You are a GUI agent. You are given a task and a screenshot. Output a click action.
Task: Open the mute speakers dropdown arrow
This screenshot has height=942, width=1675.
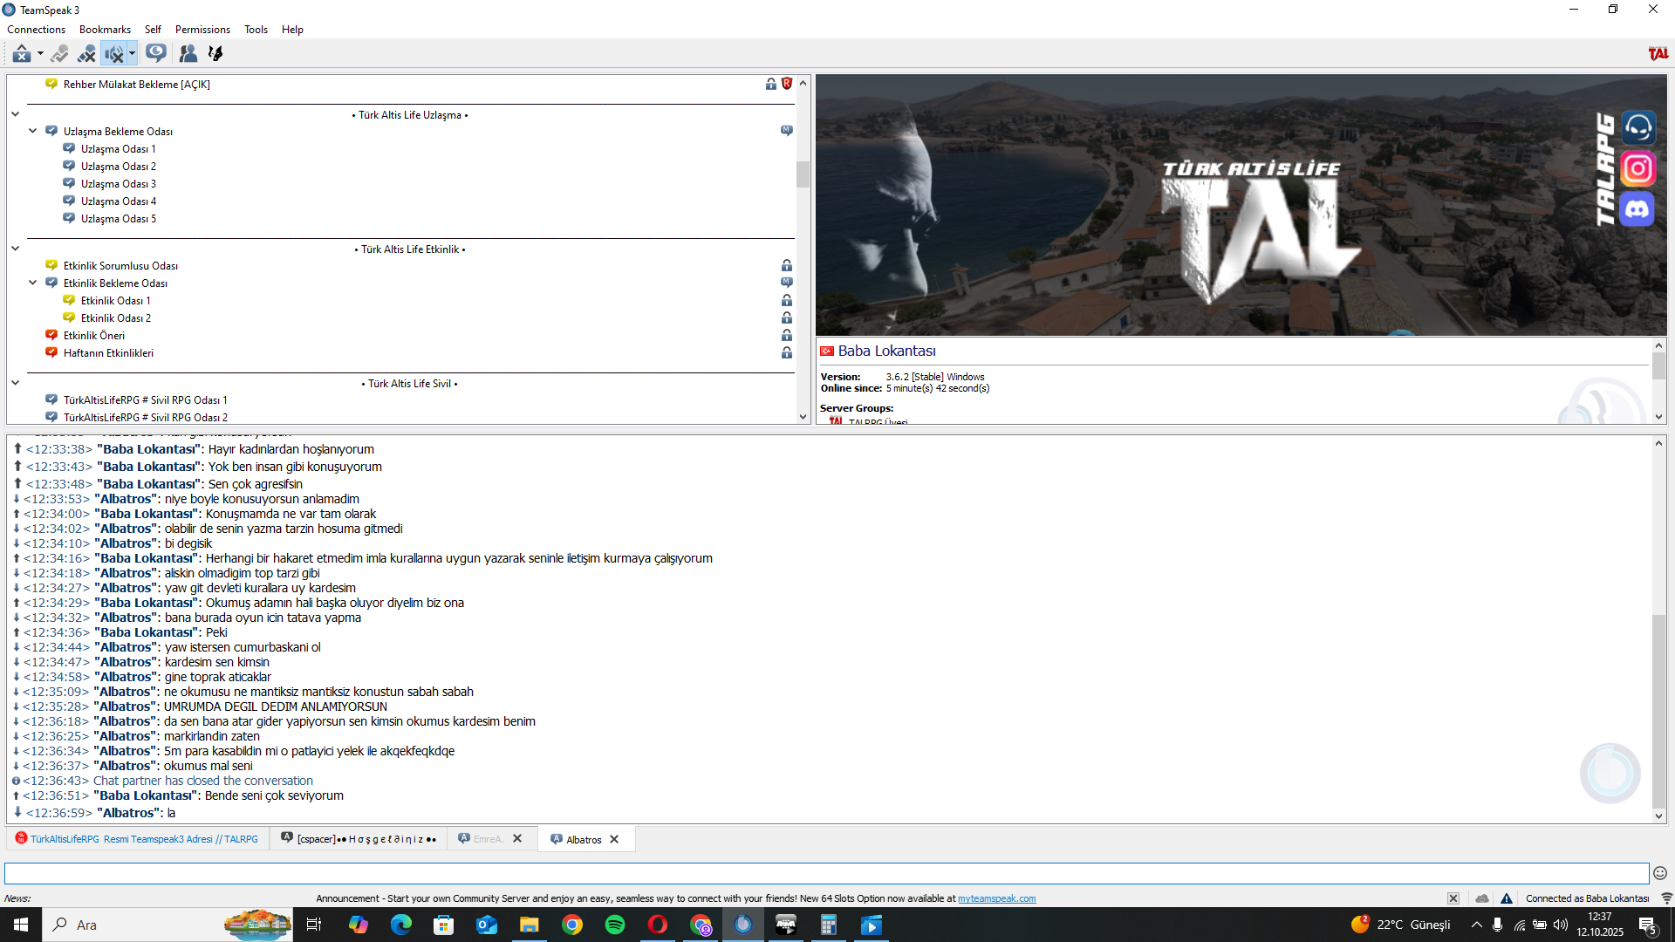tap(132, 54)
